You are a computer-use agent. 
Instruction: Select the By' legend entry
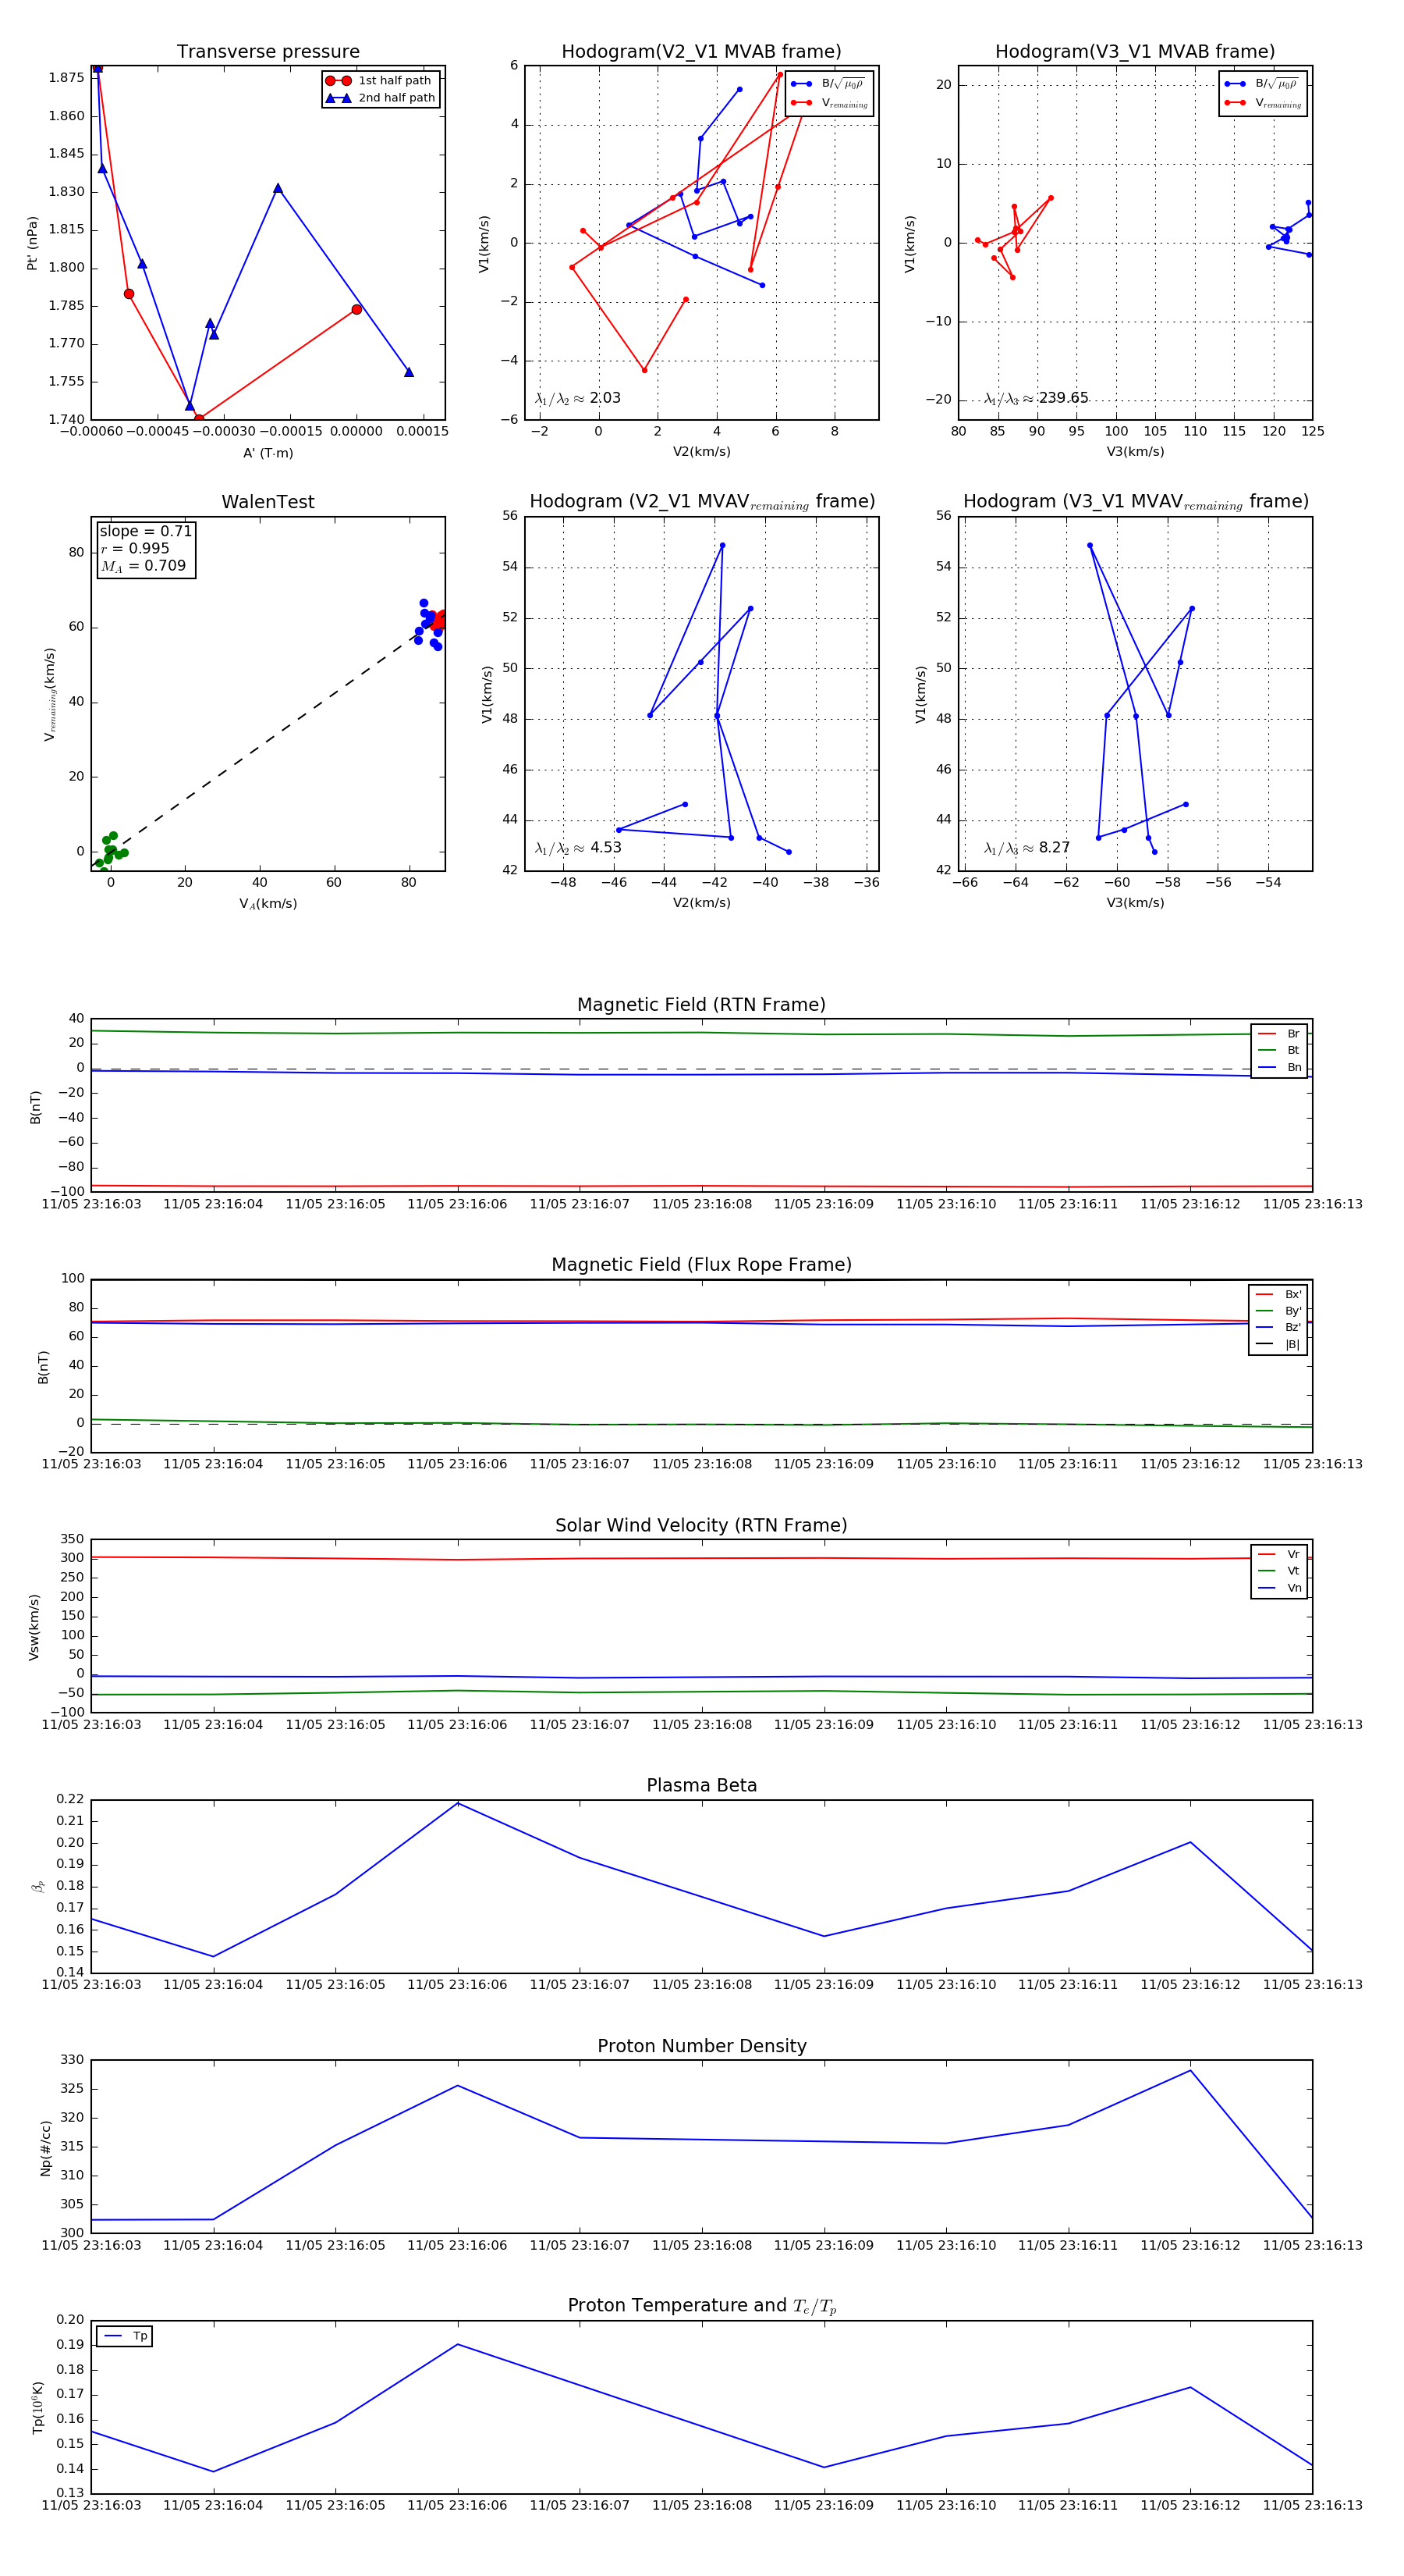[1278, 1311]
